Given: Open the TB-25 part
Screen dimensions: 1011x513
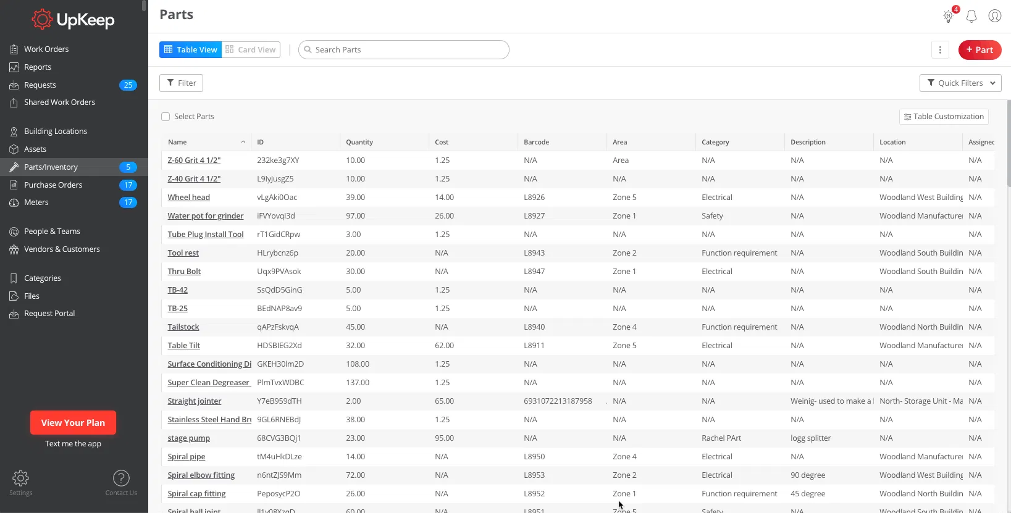Looking at the screenshot, I should [x=177, y=309].
